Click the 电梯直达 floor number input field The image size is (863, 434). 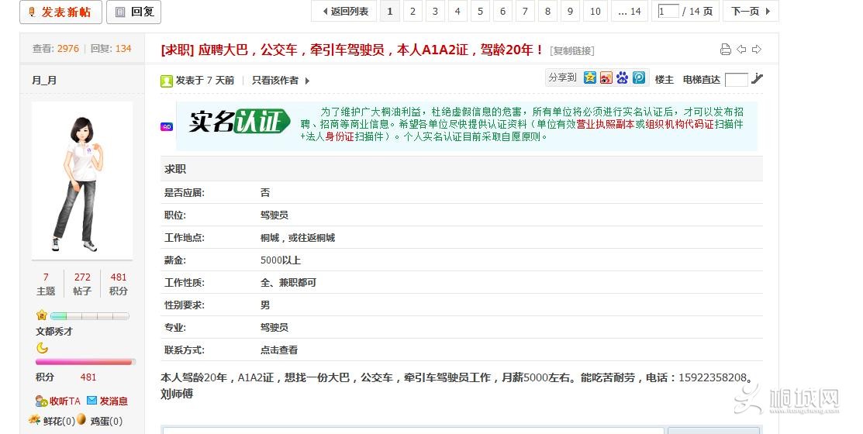pos(736,79)
